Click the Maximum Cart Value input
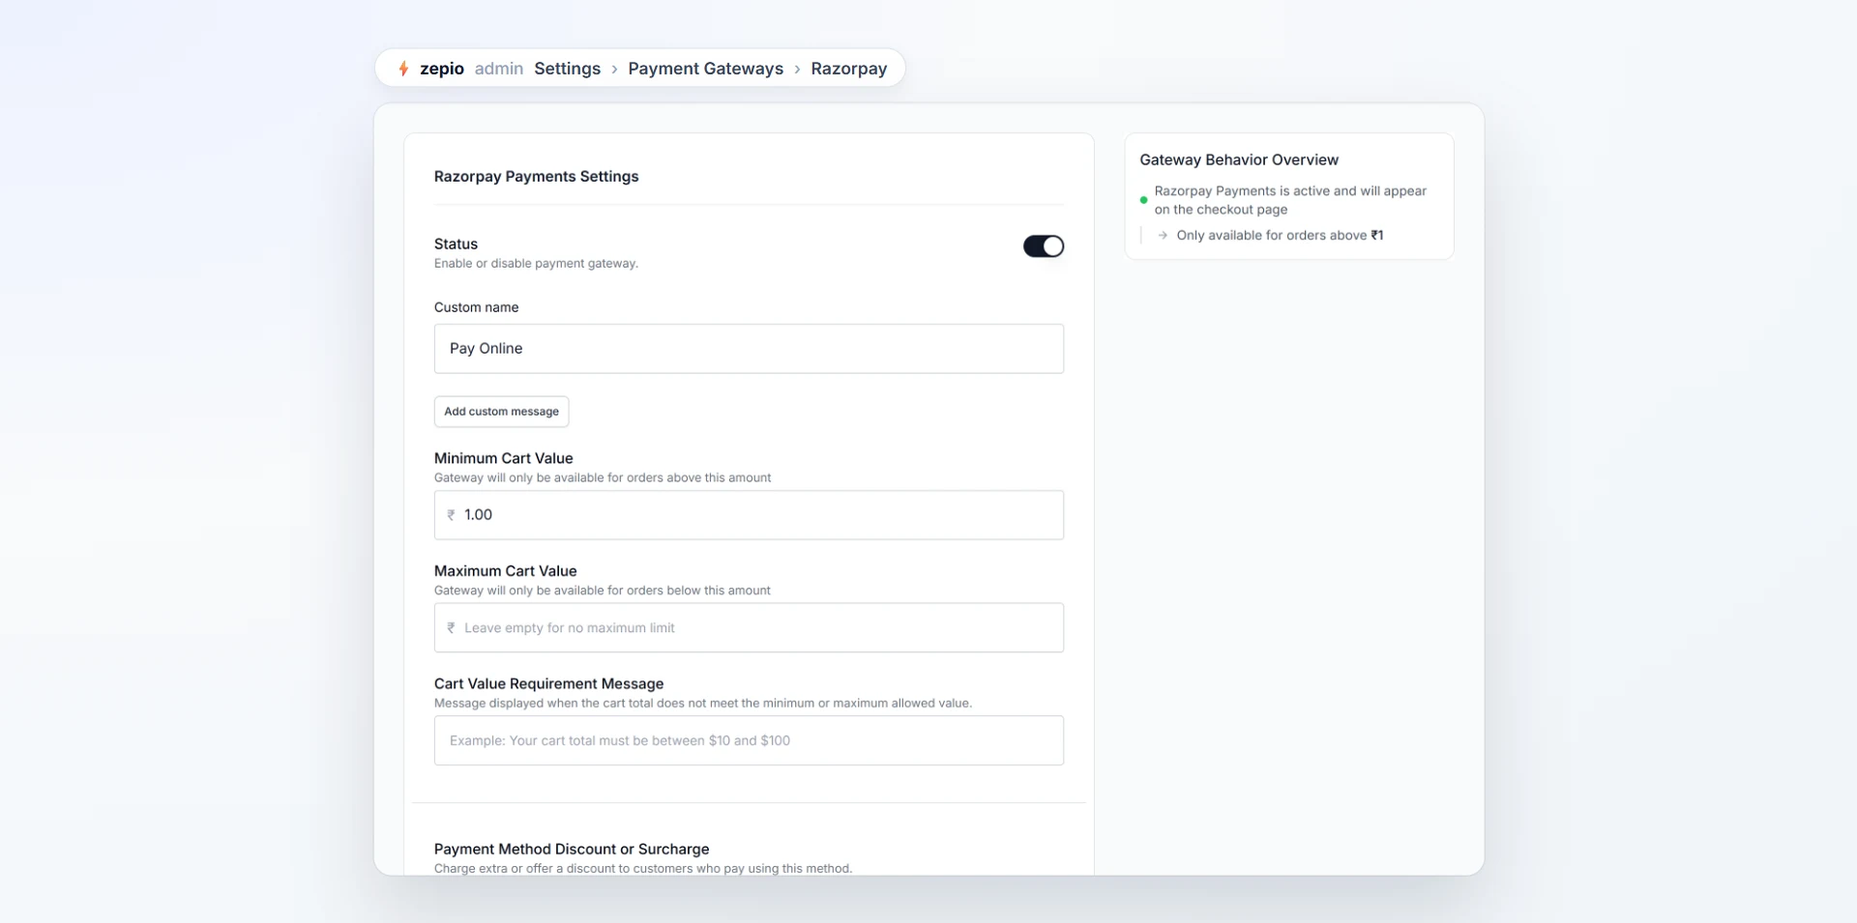This screenshot has height=923, width=1857. coord(749,628)
